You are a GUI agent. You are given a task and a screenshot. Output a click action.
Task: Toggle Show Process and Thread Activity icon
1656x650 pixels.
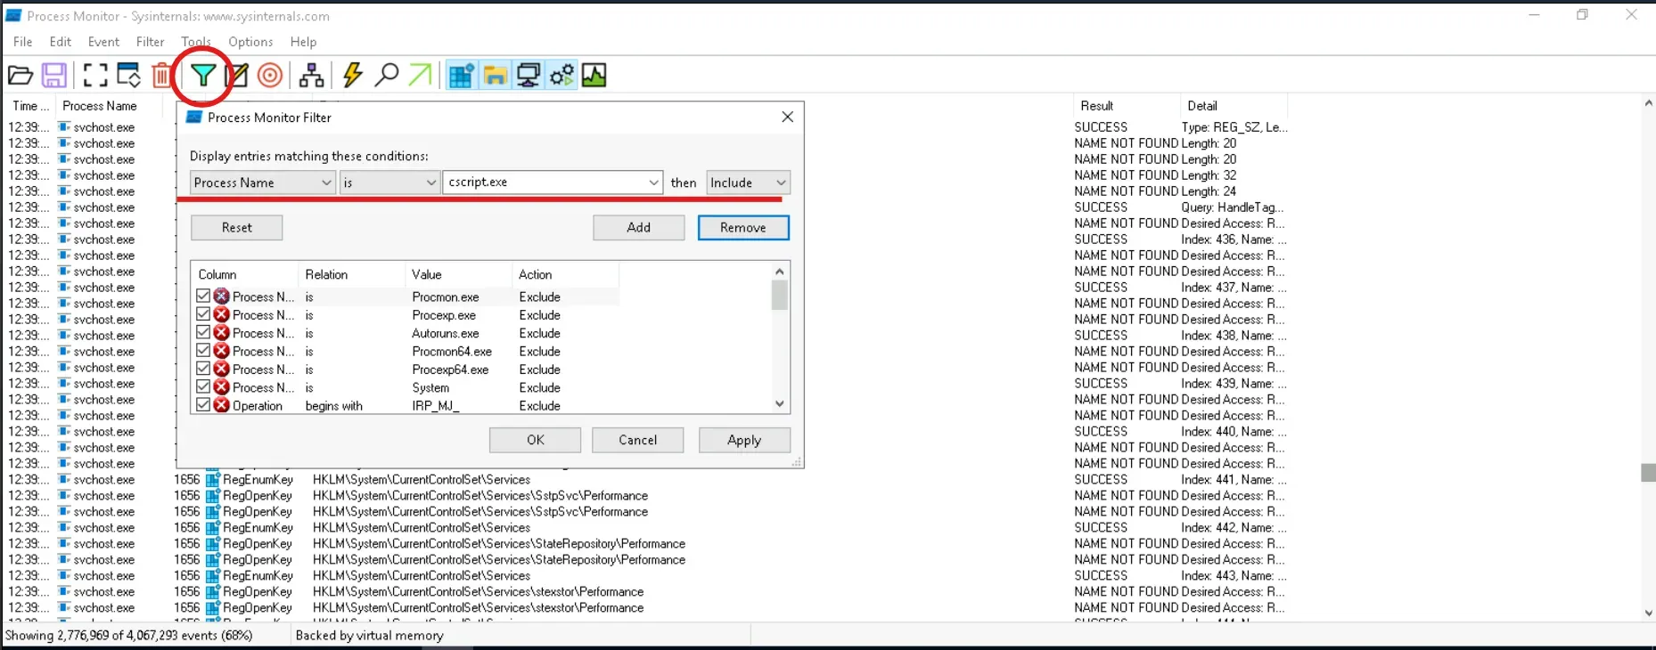562,76
